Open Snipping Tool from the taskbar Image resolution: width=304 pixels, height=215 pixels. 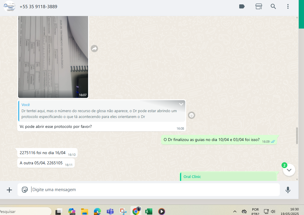pyautogui.click(x=123, y=212)
